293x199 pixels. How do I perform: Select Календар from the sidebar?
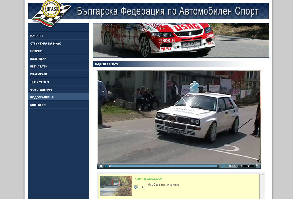point(38,59)
